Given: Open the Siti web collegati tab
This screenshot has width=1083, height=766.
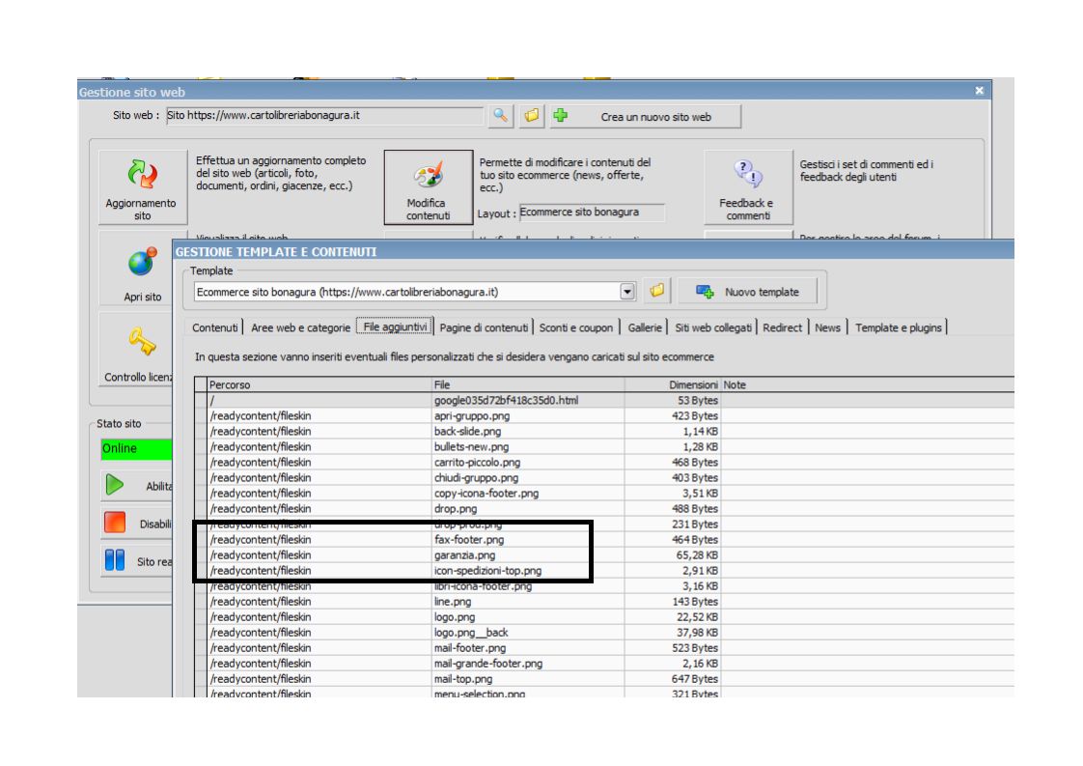Looking at the screenshot, I should (x=713, y=327).
